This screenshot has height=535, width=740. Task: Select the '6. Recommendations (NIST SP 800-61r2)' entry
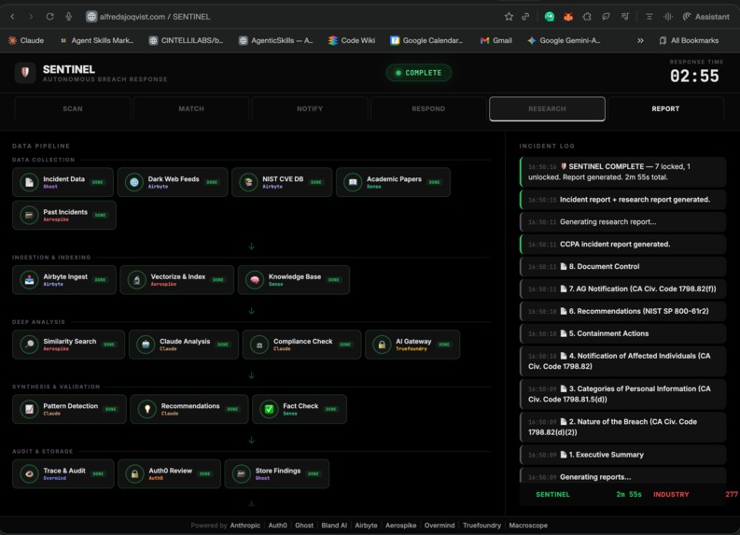(623, 311)
